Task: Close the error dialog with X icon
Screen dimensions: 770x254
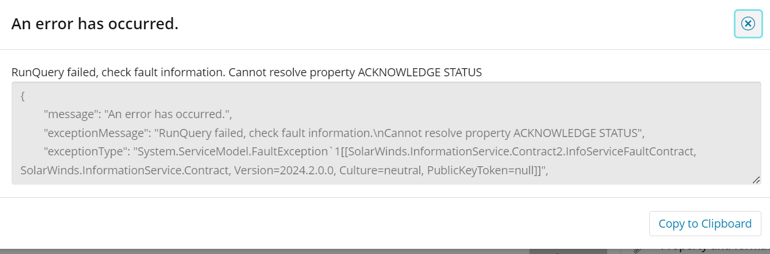Action: click(748, 24)
